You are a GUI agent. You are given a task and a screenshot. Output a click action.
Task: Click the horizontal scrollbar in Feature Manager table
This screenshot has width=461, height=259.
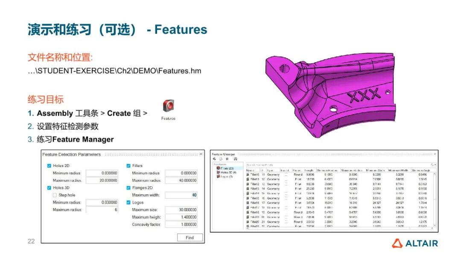(339, 228)
